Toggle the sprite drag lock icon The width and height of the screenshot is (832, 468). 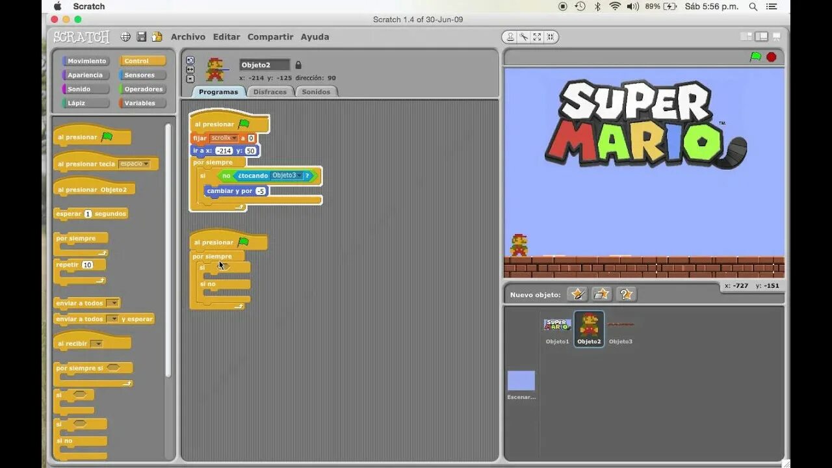click(298, 65)
